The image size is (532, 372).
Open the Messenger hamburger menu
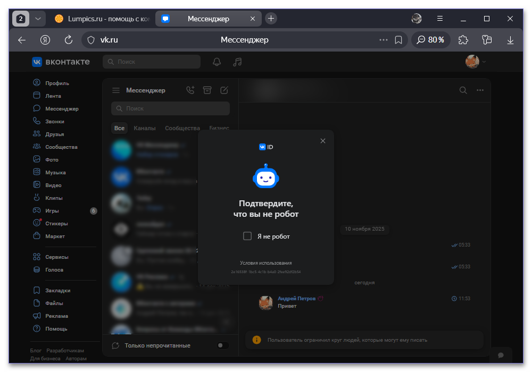(116, 90)
